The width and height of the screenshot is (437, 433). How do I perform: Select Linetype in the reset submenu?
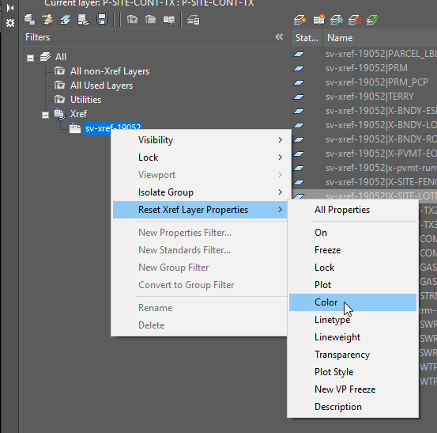(352, 320)
